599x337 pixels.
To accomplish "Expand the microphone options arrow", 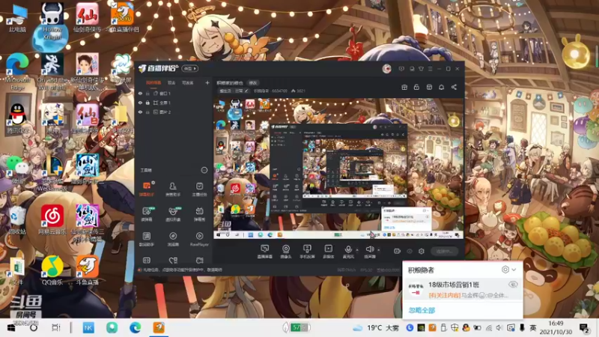I will [x=357, y=250].
